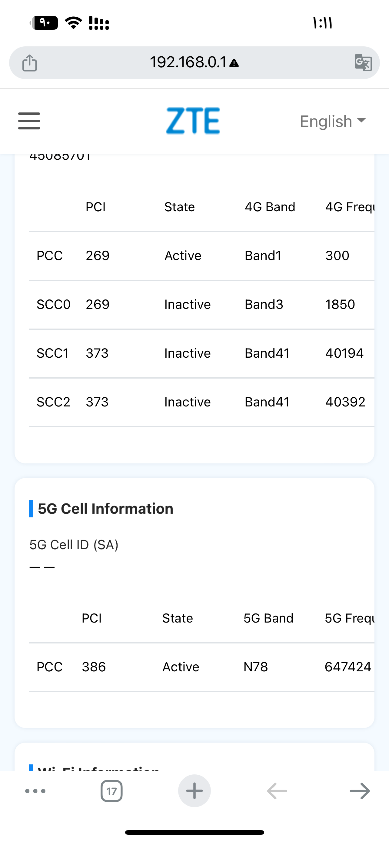The image size is (389, 842).
Task: Tap the 192.168.0.1 address field
Action: [188, 62]
